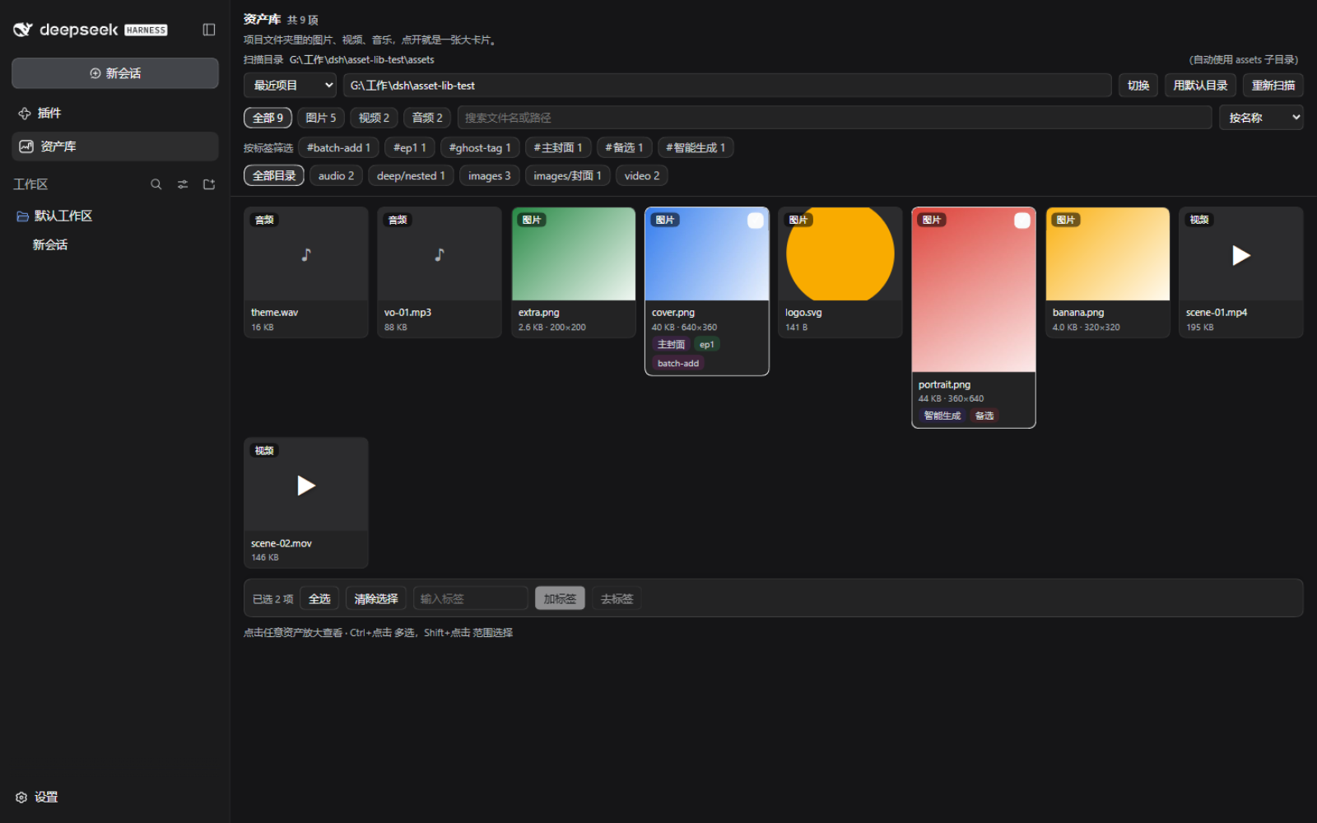This screenshot has height=823, width=1317.
Task: Add new workspace folder icon
Action: click(209, 184)
